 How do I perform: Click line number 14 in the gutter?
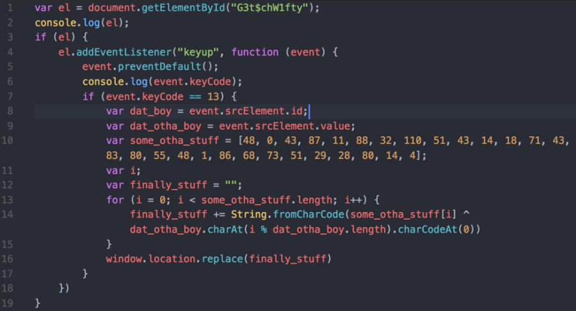[10, 214]
